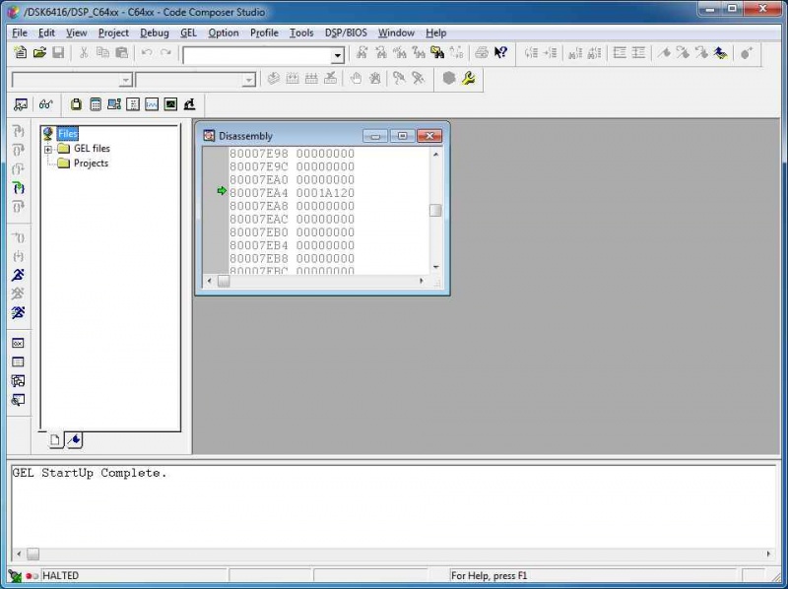Click the View Registers icon in the side toolbar
788x589 pixels.
click(18, 343)
